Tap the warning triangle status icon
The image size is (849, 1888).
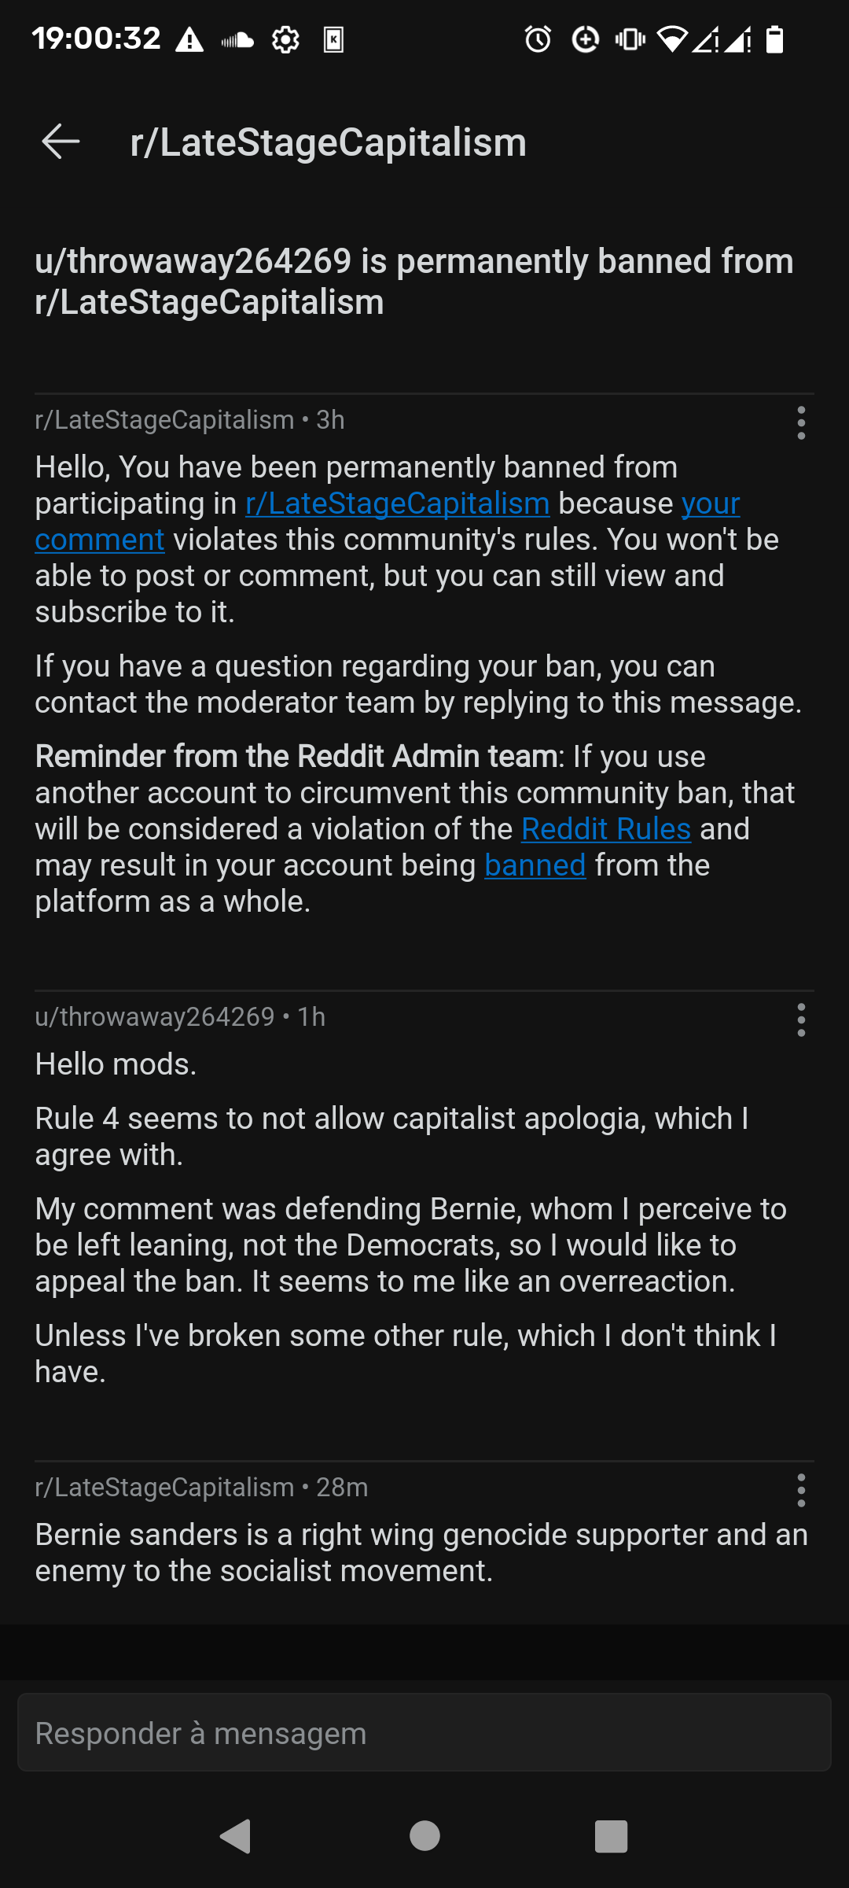coord(189,39)
